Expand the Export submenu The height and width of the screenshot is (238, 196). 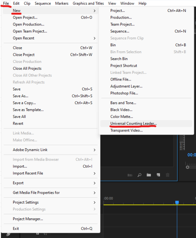coord(50,183)
